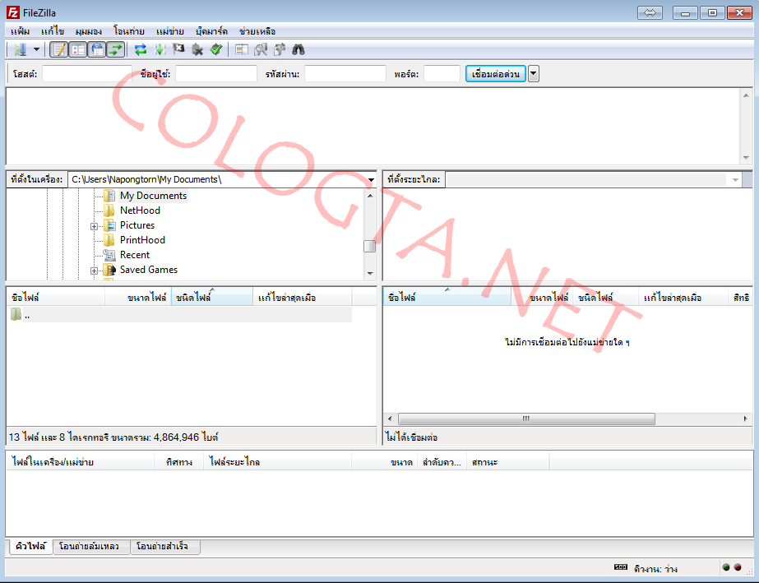Open the บุ๊คมาร์ค menu

point(211,31)
